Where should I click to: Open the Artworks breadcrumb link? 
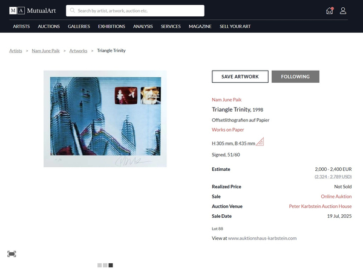(79, 51)
